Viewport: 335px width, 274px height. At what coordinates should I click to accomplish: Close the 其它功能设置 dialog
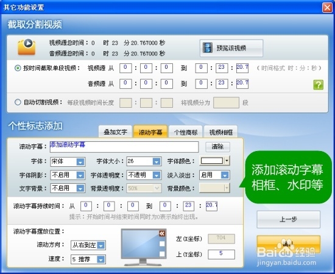327,7
